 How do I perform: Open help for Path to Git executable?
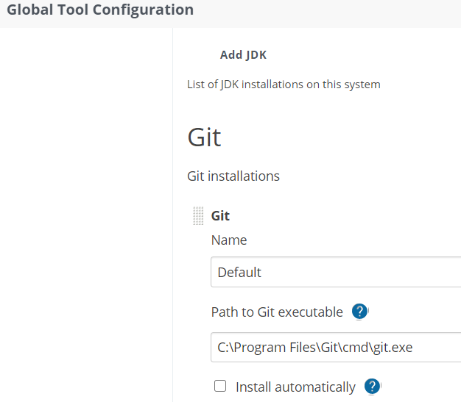click(x=359, y=312)
